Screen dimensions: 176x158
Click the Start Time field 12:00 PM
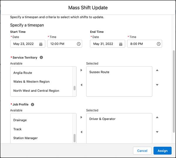pyautogui.click(x=65, y=44)
